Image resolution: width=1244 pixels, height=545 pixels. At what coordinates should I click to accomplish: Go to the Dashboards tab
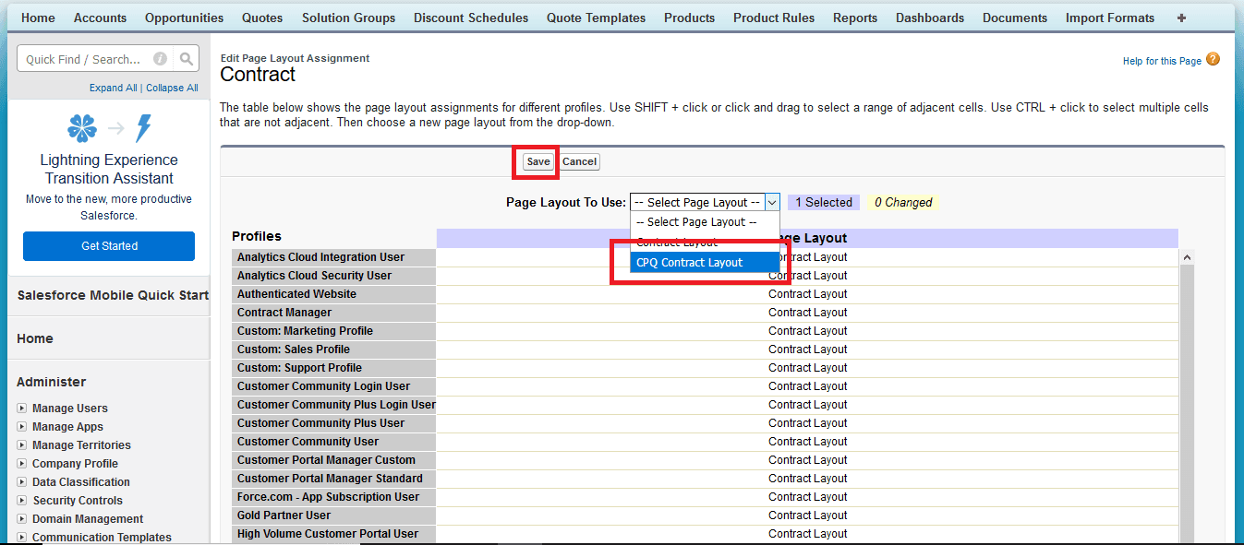pos(930,18)
